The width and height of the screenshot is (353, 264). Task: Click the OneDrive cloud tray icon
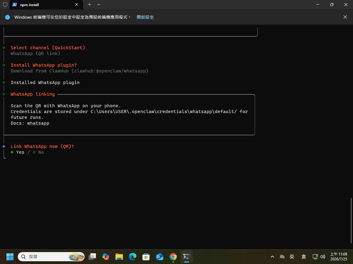[282, 257]
